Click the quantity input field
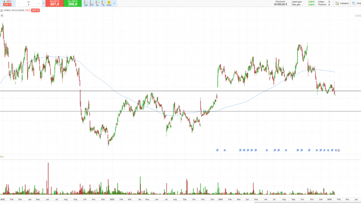361x203 pixels. coord(29,4)
